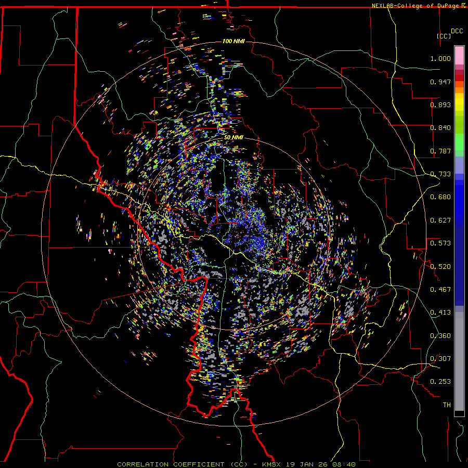Select the 1.000 legend value
Image resolution: width=468 pixels, height=468 pixels.
(x=440, y=58)
